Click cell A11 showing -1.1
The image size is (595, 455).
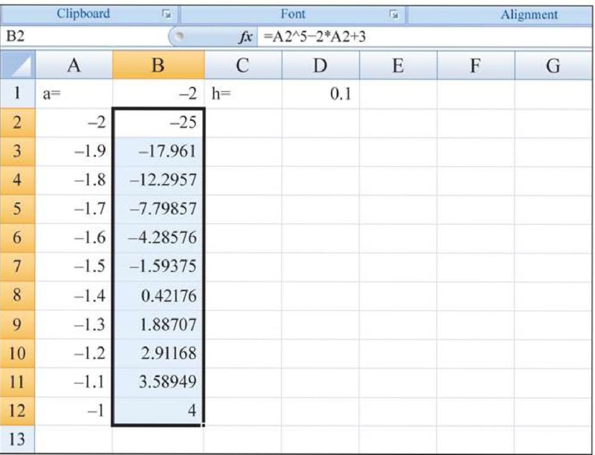tap(74, 382)
